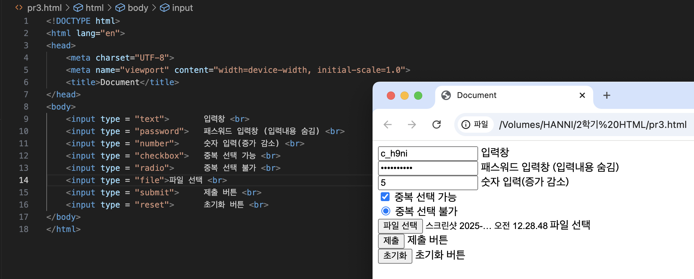Select the 중복 선택 불가 radio button
Screen dimensions: 694x279
click(385, 211)
